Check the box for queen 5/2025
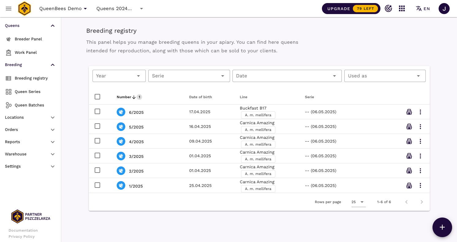The width and height of the screenshot is (457, 242). coord(97,126)
